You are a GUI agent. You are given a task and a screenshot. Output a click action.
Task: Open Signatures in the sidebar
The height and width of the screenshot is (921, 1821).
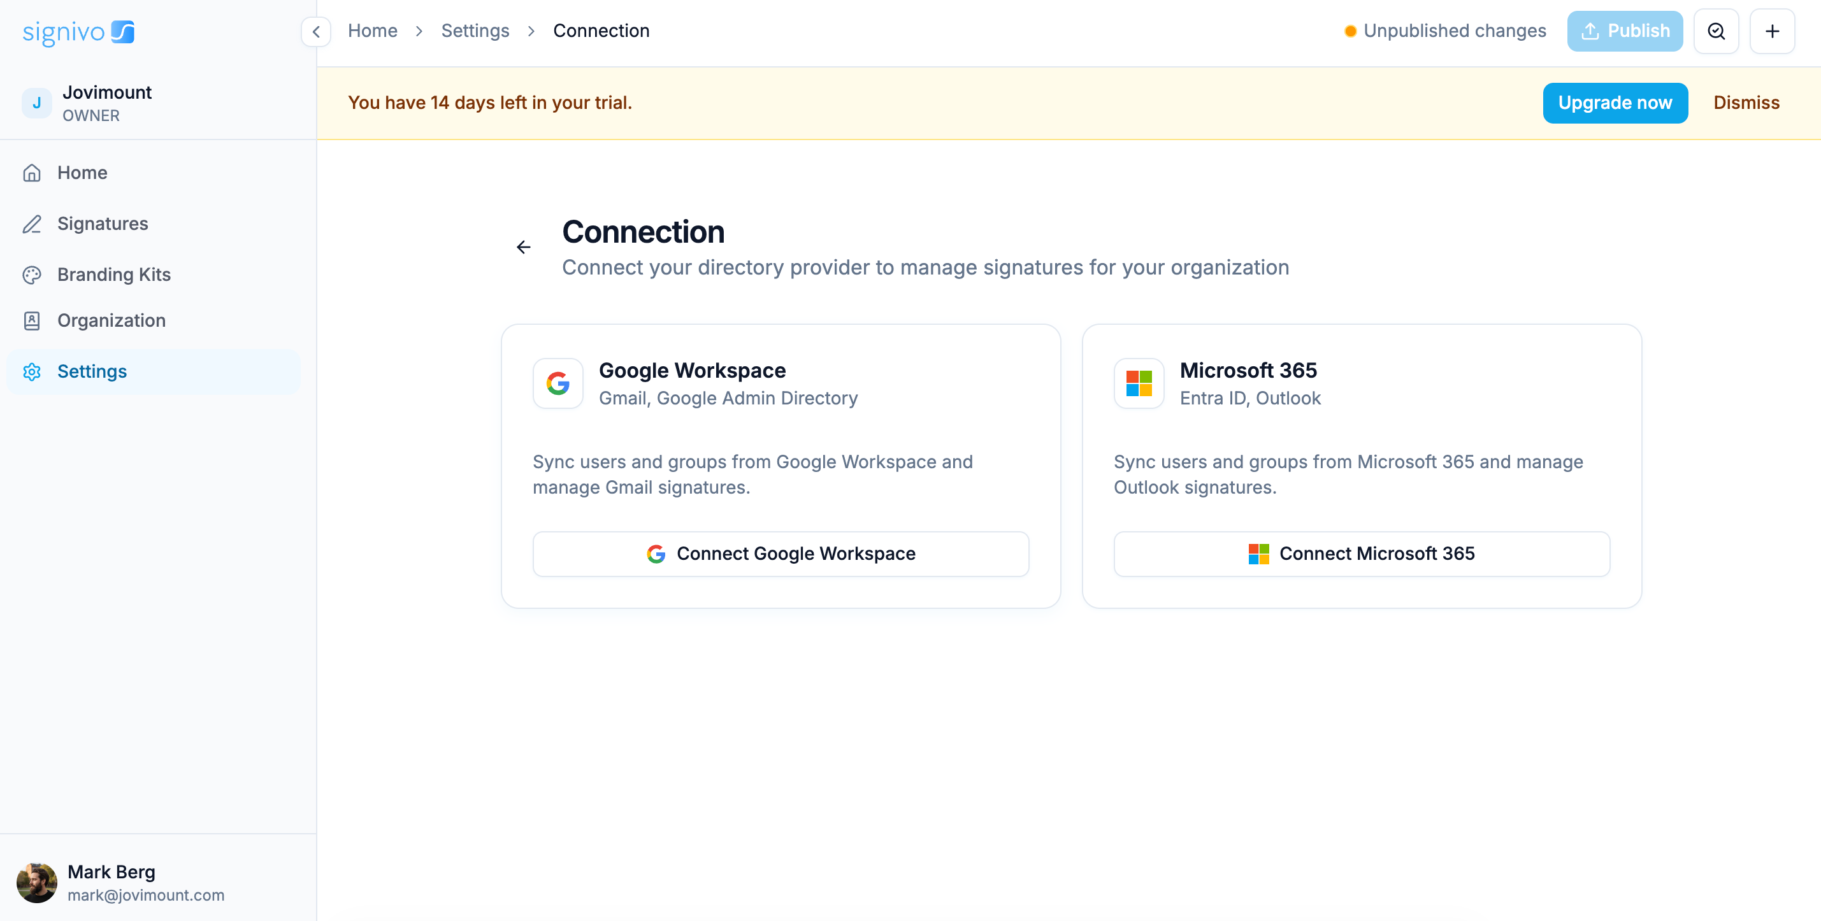click(154, 224)
